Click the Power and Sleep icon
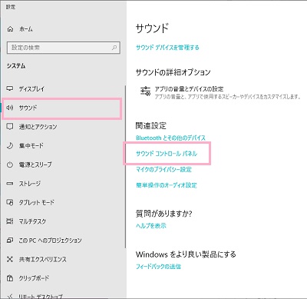 [x=10, y=164]
